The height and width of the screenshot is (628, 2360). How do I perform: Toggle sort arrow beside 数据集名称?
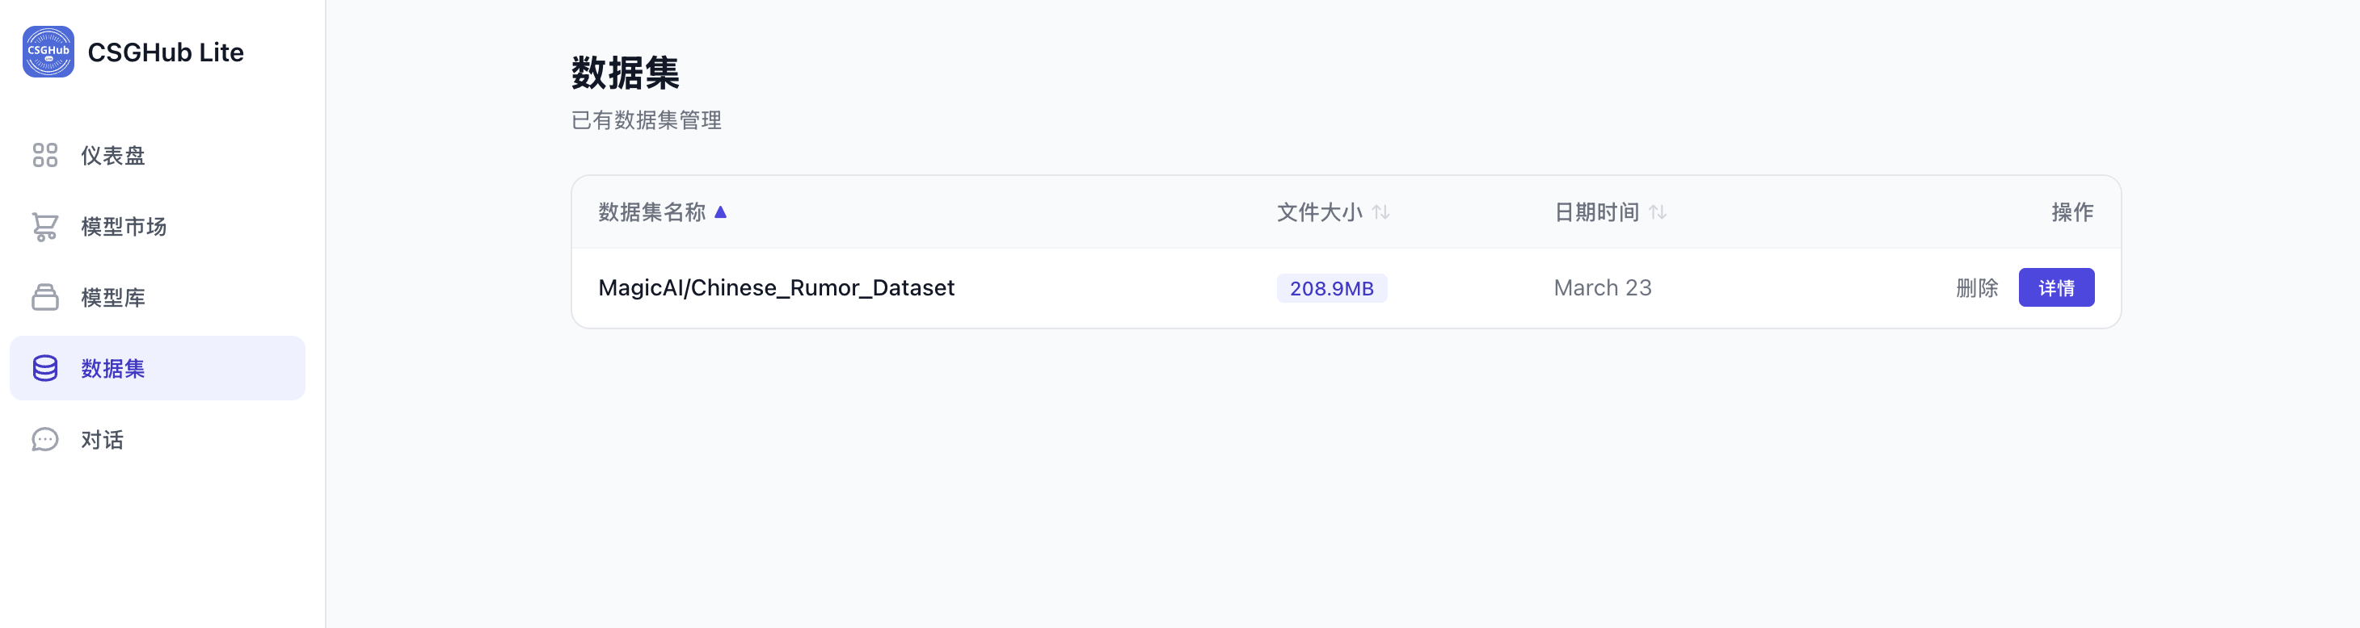pos(721,212)
